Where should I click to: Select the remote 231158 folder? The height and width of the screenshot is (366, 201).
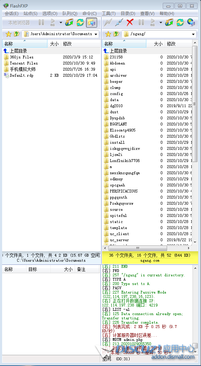click(116, 57)
